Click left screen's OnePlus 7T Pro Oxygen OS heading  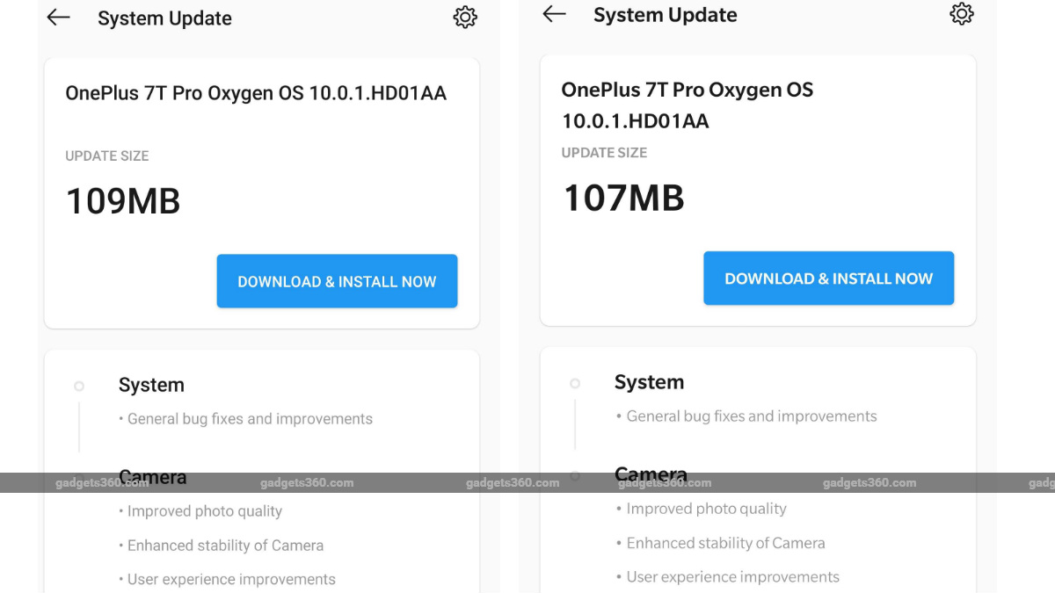(x=256, y=93)
